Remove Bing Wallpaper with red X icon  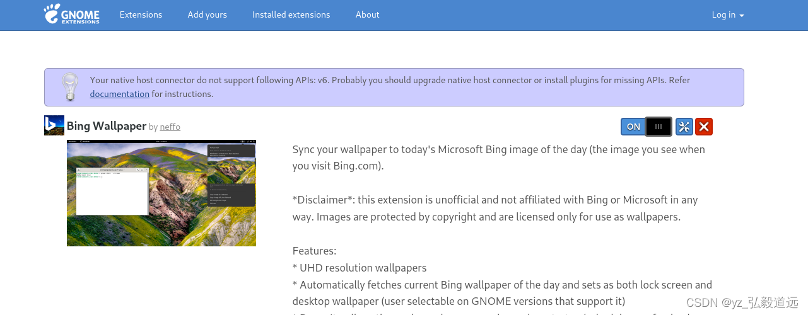[704, 127]
